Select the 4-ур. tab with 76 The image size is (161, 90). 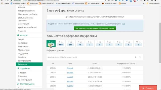80,43
